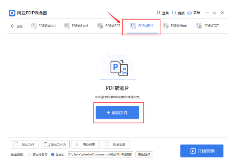Viewport: 231px width, 166px height.
Task: Open the 菜单 menu icon
Action: pos(190,13)
